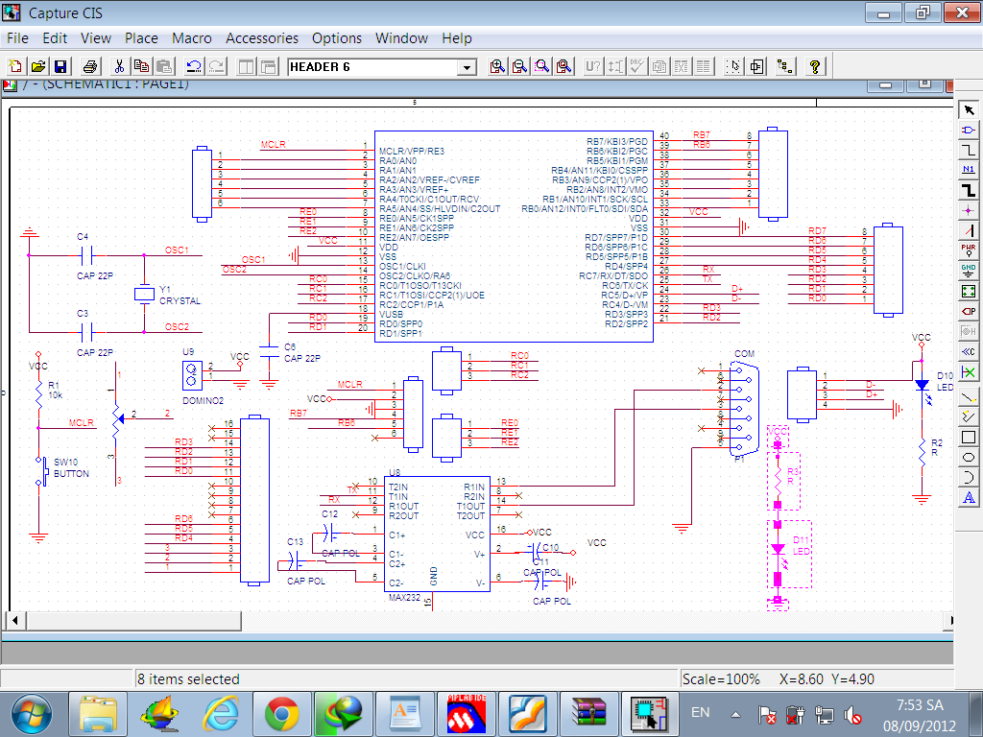The height and width of the screenshot is (737, 983).
Task: Click the Place Net Alias tool
Action: point(969,170)
